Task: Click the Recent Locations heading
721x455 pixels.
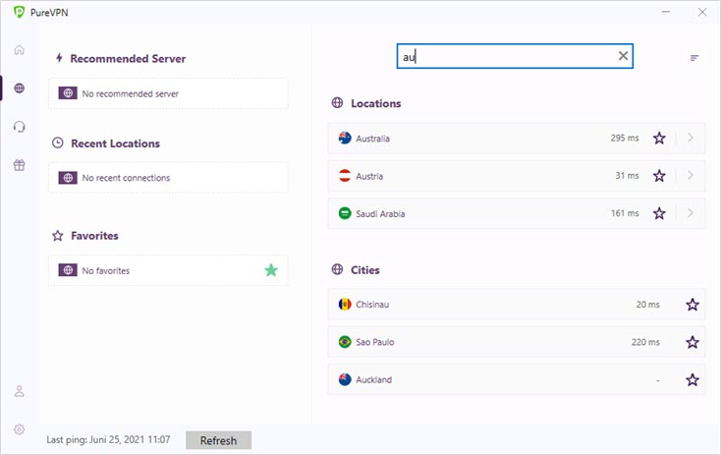Action: (115, 143)
